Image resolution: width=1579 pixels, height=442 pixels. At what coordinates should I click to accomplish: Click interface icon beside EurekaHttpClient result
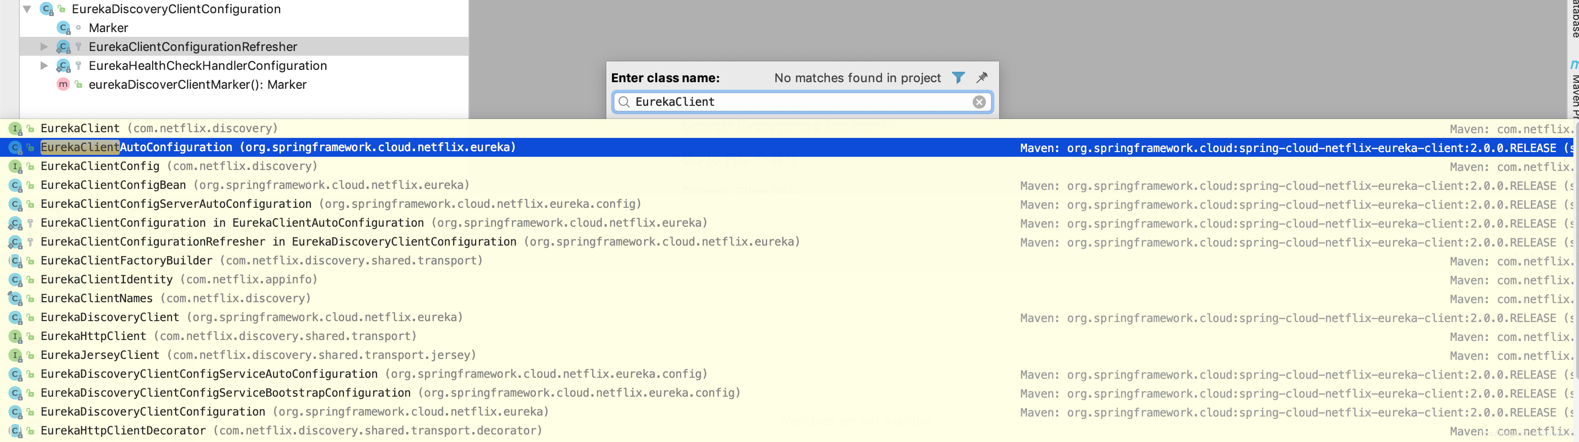coord(15,337)
